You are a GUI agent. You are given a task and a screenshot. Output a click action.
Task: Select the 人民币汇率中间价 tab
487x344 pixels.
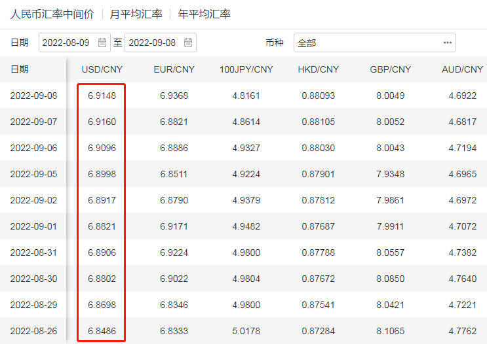[52, 14]
